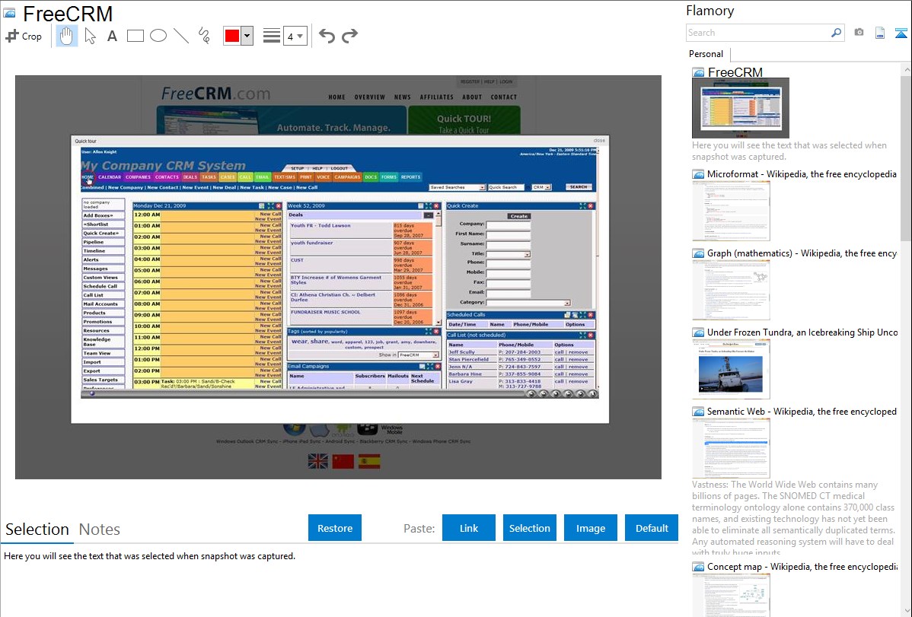
Task: Click the magnifier search icon
Action: pos(836,33)
